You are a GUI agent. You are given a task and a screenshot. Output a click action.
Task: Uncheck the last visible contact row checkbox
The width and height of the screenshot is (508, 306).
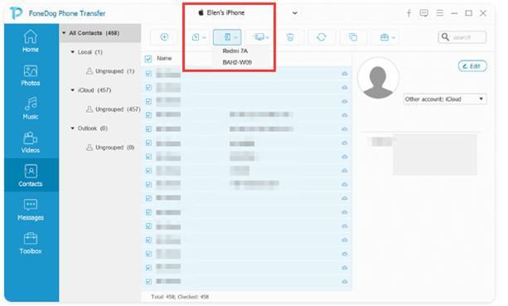[148, 281]
